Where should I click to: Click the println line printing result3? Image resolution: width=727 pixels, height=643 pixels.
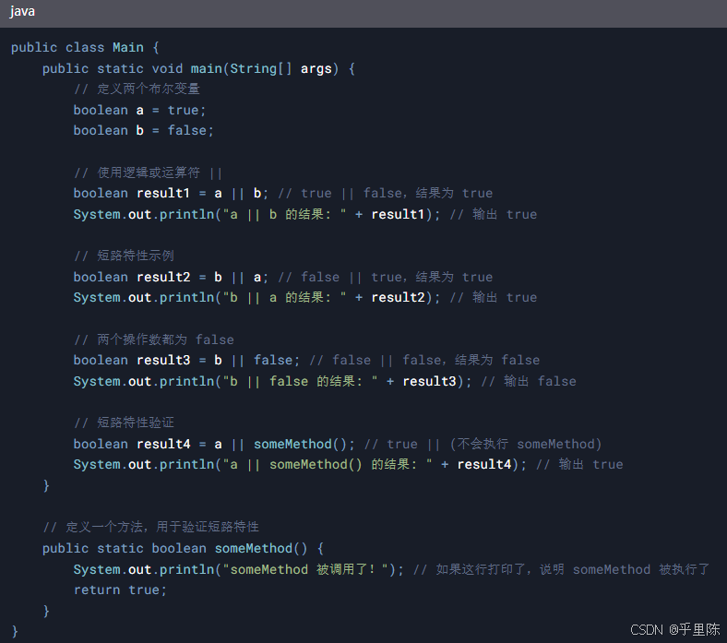(325, 381)
